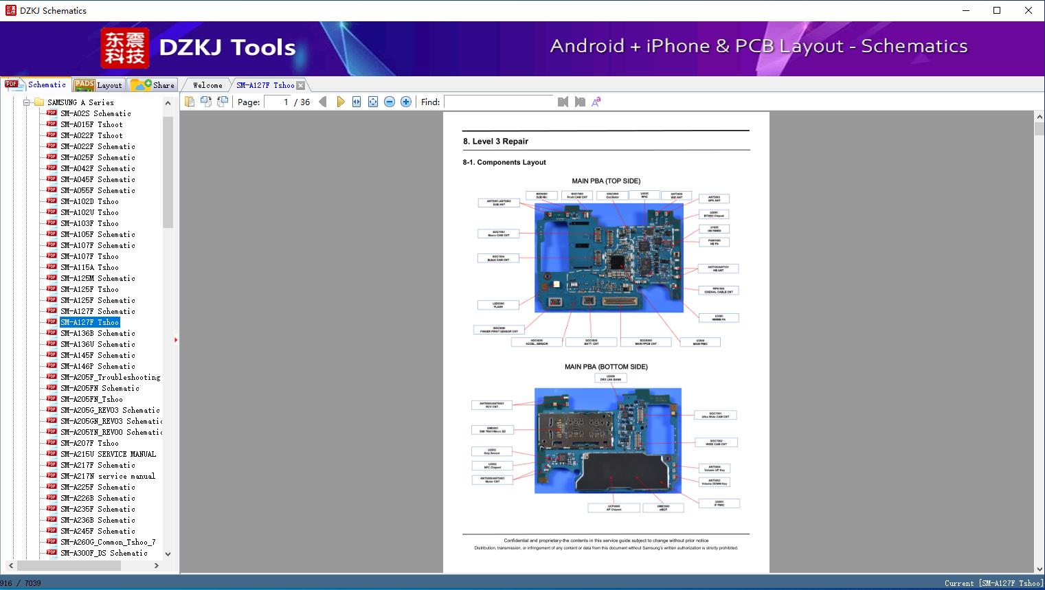Switch to the Layout tab
1045x590 pixels.
98,84
